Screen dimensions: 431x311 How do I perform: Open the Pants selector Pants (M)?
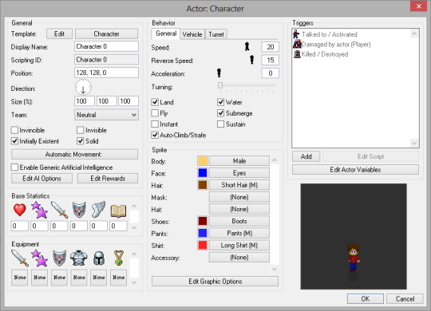click(239, 233)
